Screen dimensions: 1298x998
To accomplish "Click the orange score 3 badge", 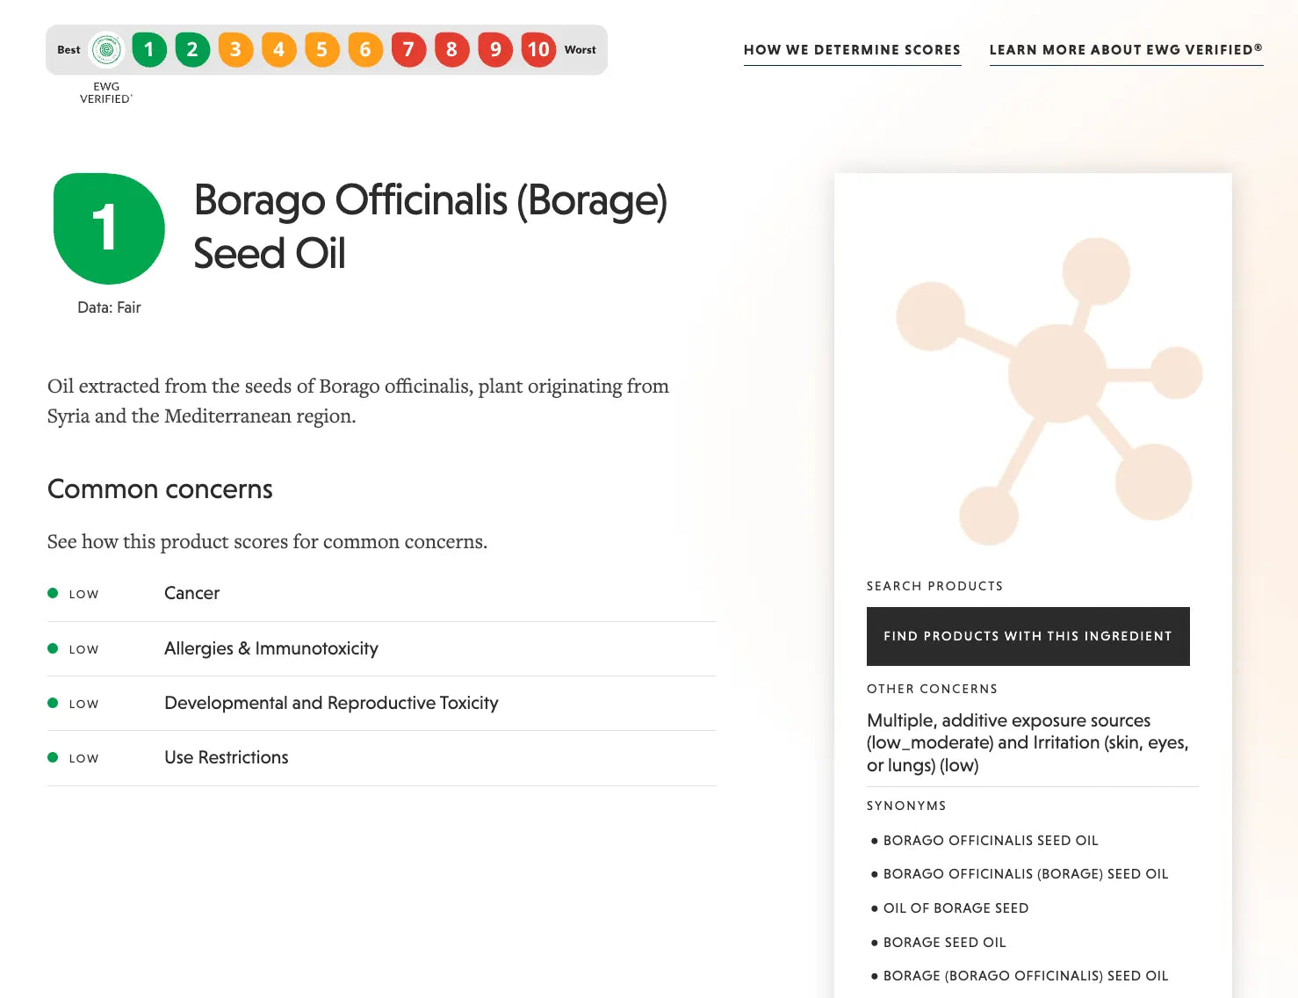I will (235, 50).
